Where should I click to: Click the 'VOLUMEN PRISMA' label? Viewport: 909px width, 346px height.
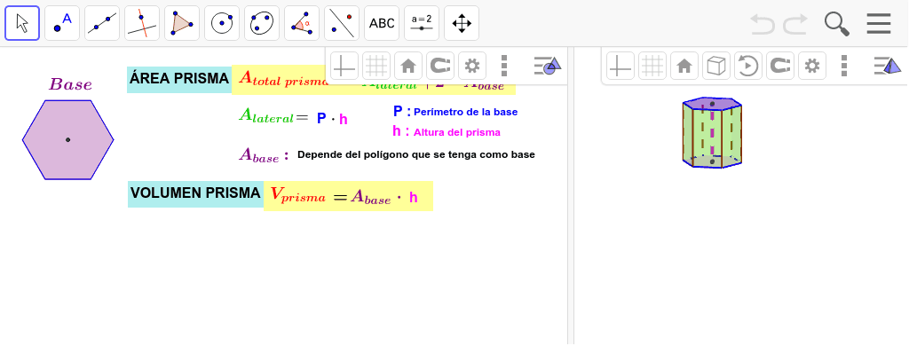196,194
